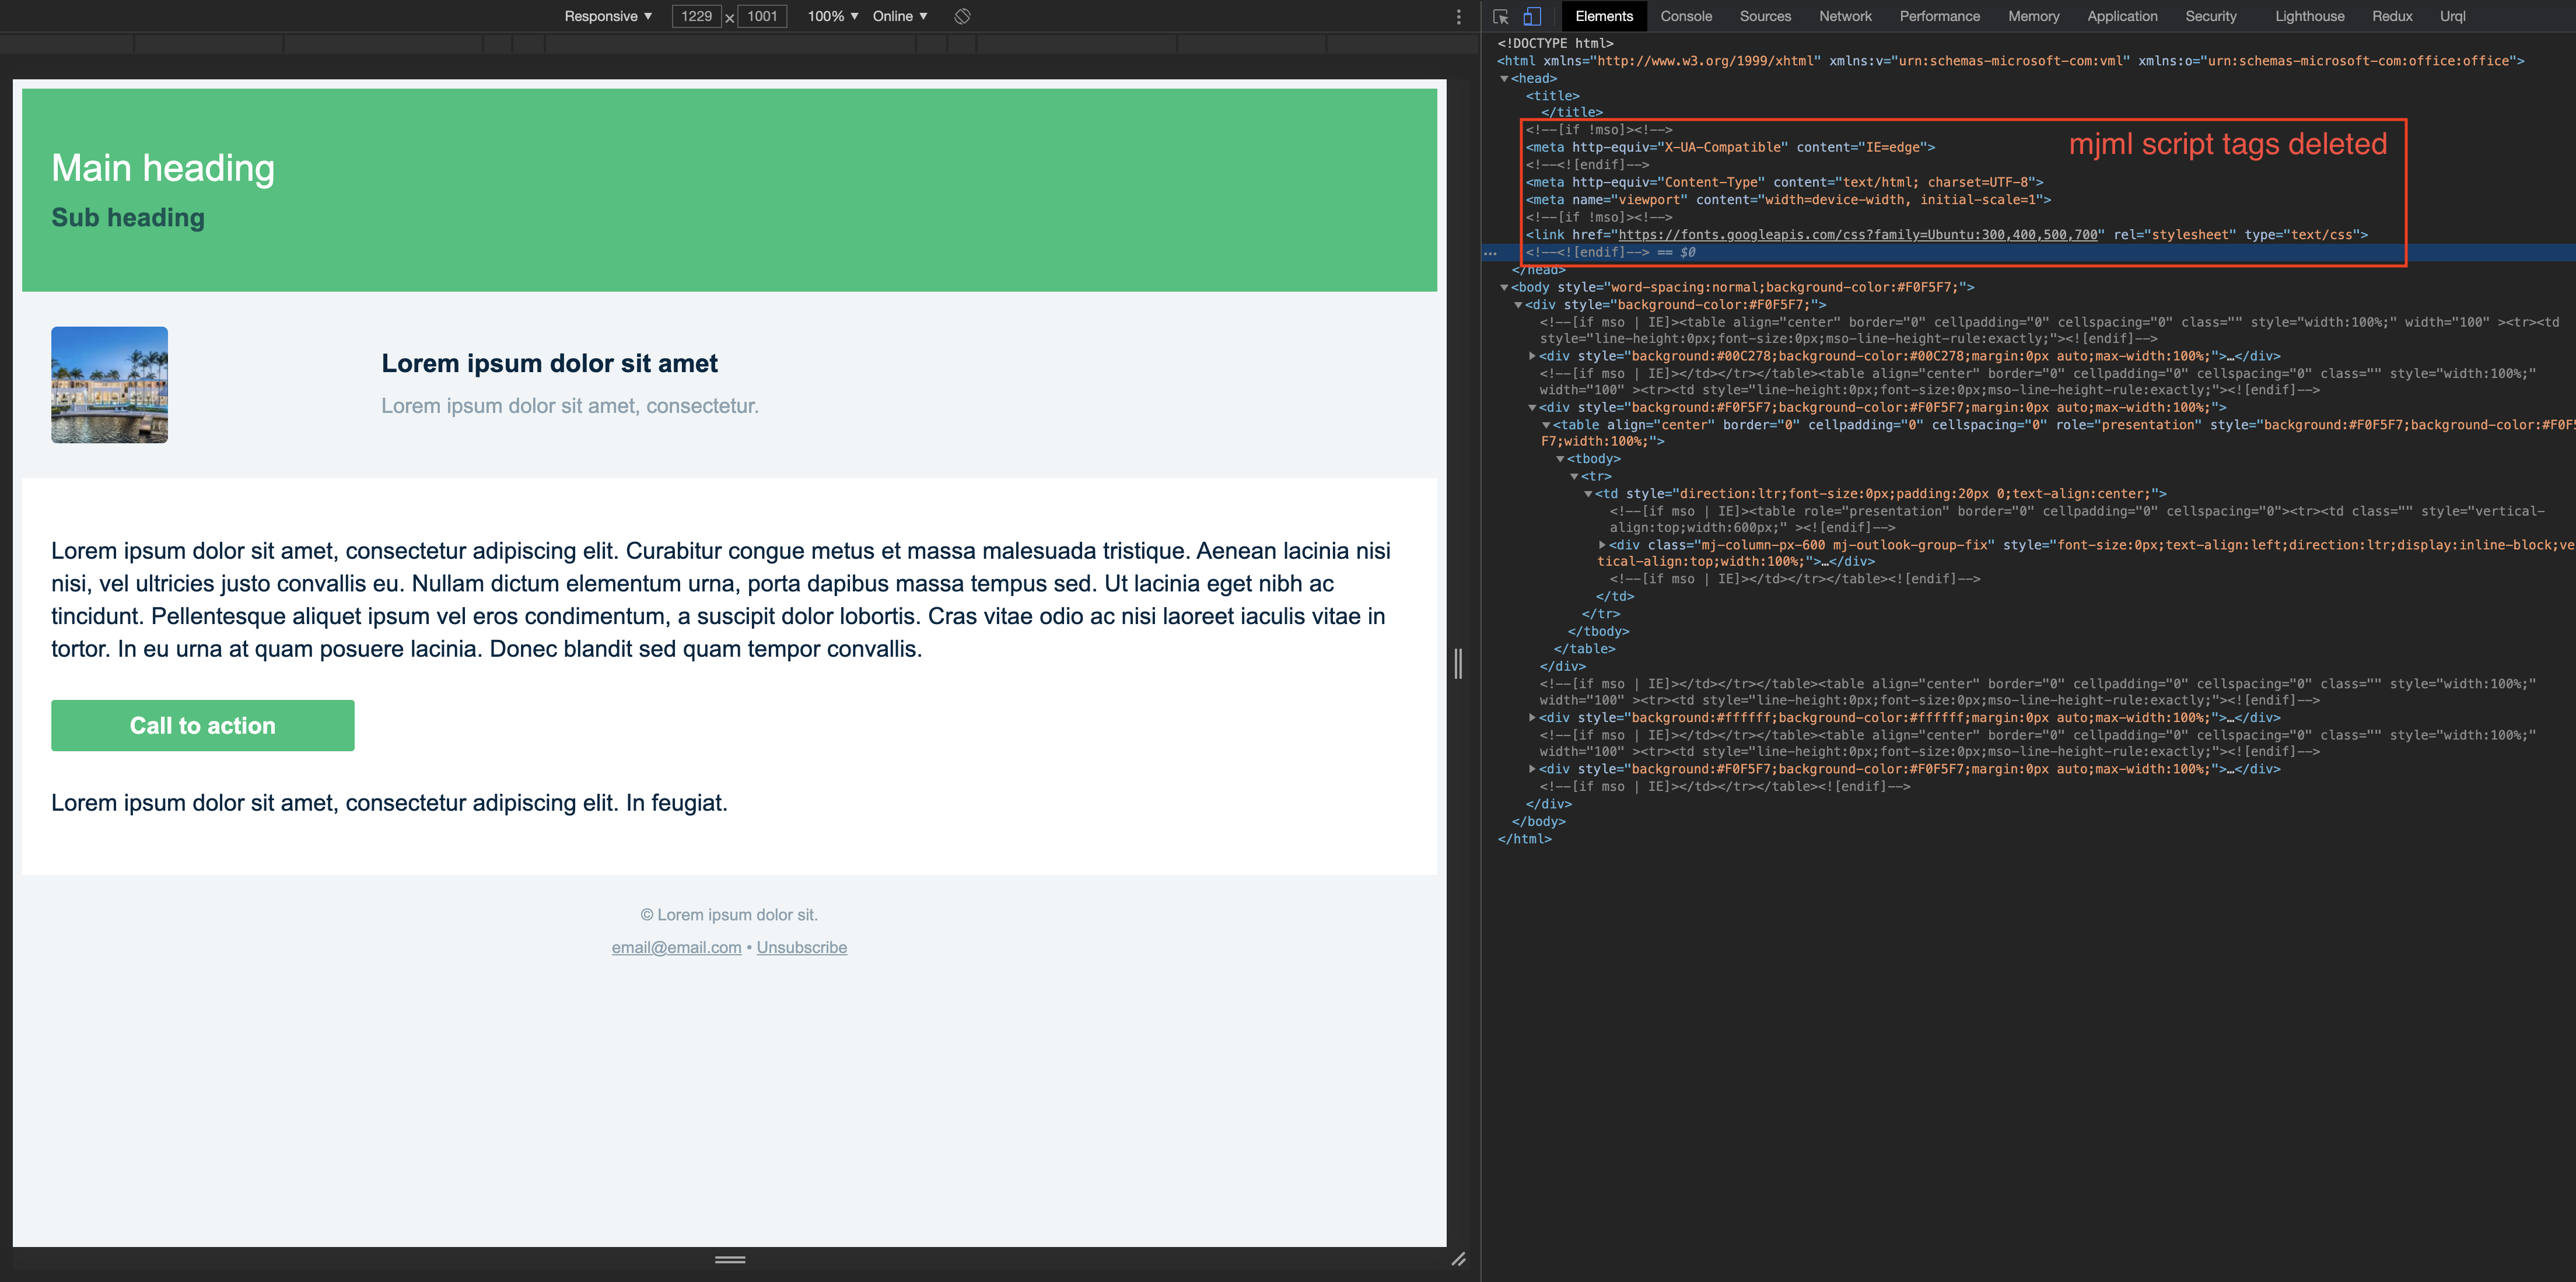
Task: Open the Lighthouse panel
Action: tap(2308, 16)
